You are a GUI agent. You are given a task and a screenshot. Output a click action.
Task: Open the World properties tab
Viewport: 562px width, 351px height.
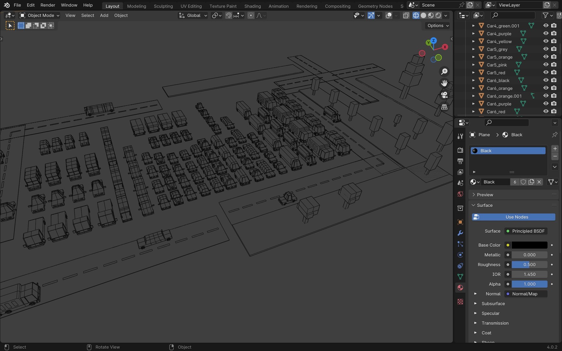pyautogui.click(x=460, y=194)
